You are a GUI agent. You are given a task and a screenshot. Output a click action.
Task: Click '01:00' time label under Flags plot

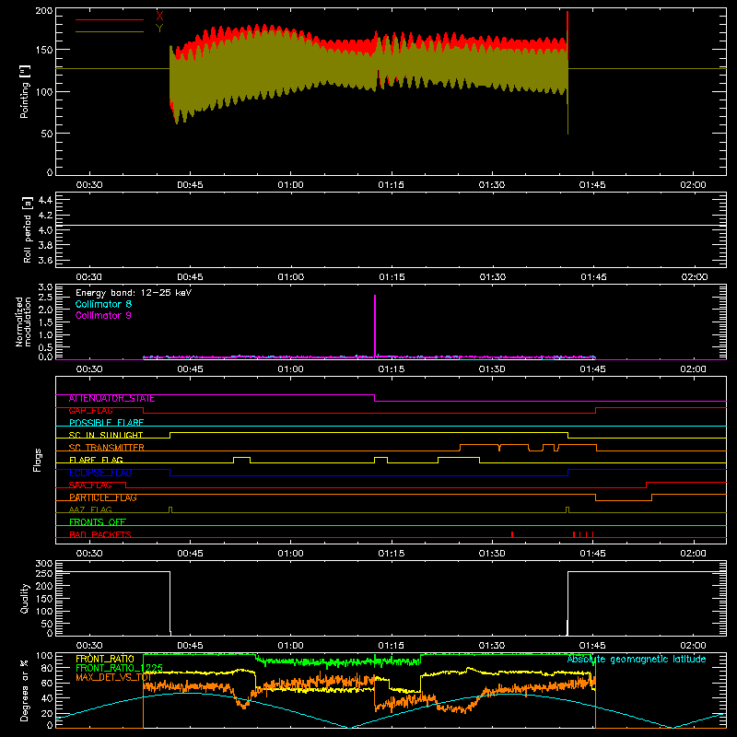pos(290,554)
